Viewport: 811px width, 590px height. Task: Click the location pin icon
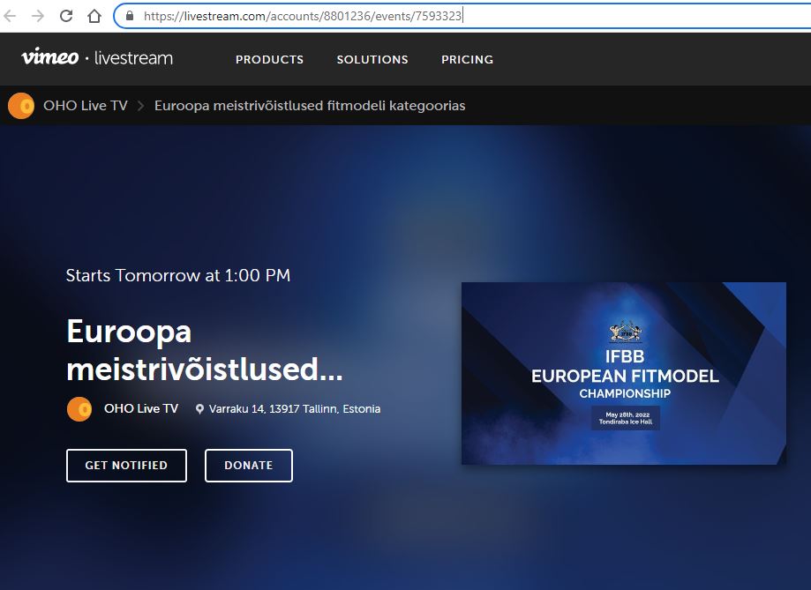[199, 409]
